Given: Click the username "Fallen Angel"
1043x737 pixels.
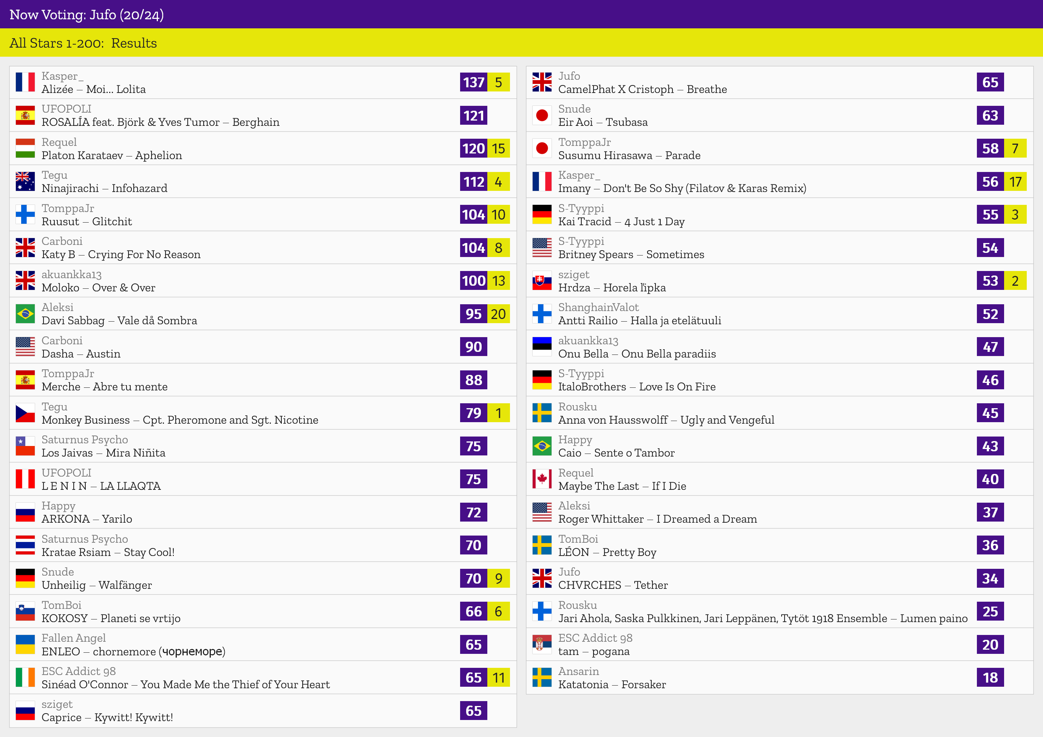Looking at the screenshot, I should point(74,638).
